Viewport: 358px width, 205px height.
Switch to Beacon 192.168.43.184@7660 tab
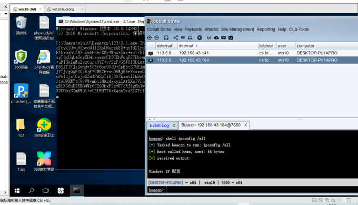tap(211, 125)
